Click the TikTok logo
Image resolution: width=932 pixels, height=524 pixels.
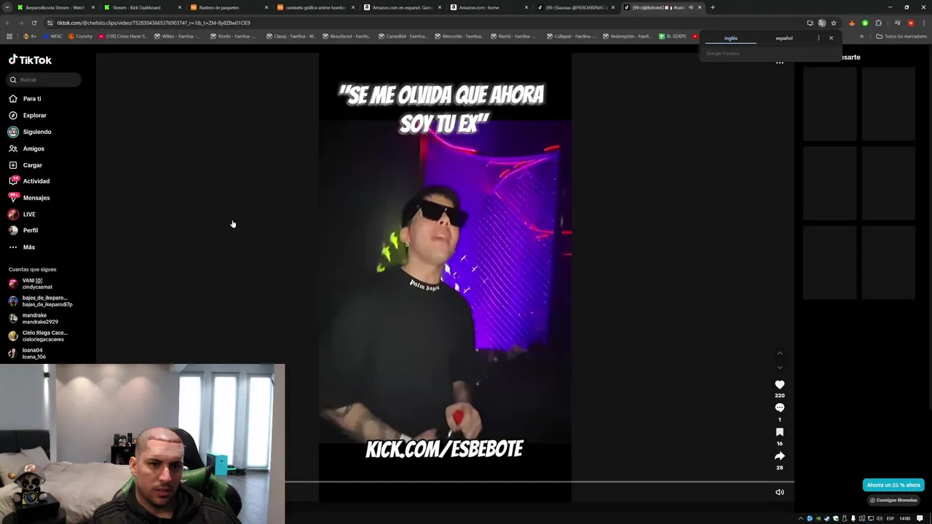[30, 60]
